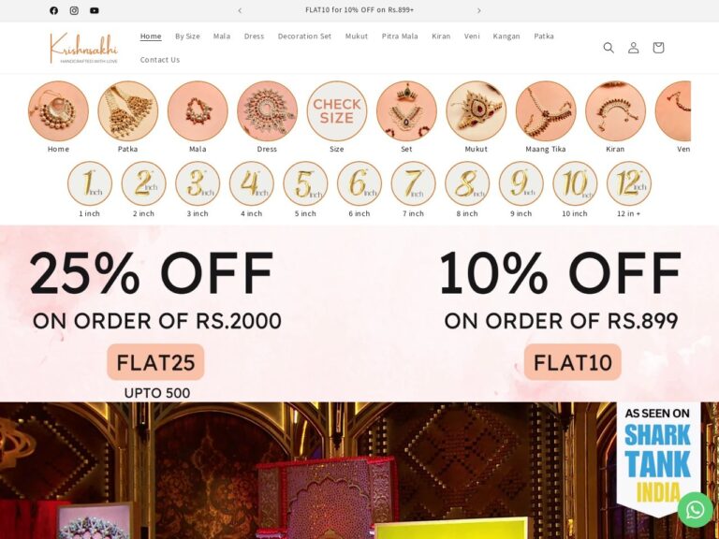The height and width of the screenshot is (539, 719).
Task: Open the Facebook social link icon
Action: point(53,10)
